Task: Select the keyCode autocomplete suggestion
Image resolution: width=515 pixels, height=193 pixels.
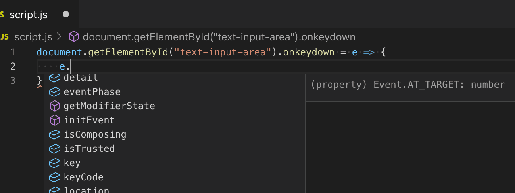Action: click(83, 177)
